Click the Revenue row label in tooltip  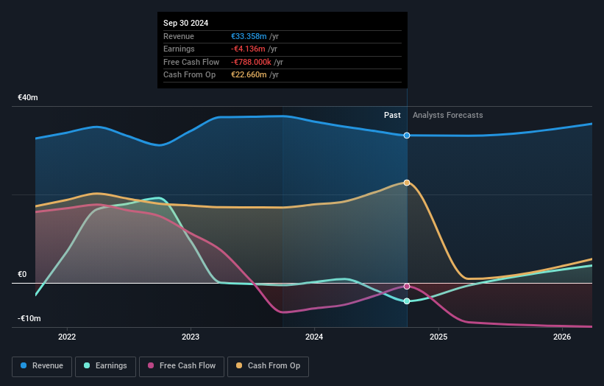tap(179, 36)
